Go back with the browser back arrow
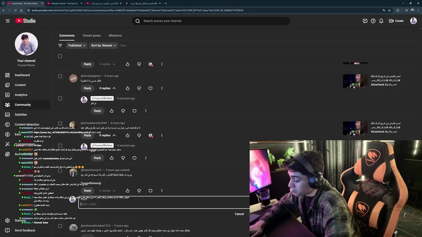The width and height of the screenshot is (422, 237). [x=3, y=10]
